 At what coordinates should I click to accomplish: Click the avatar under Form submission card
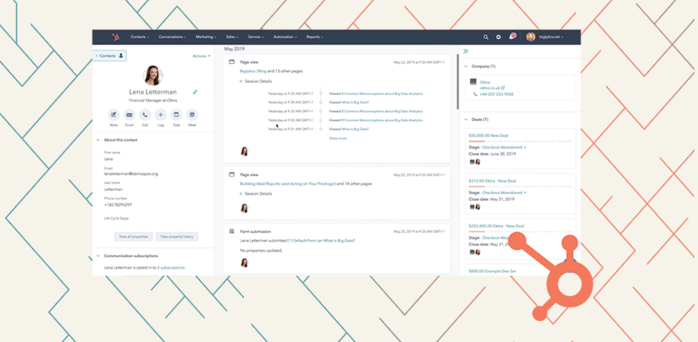point(244,263)
